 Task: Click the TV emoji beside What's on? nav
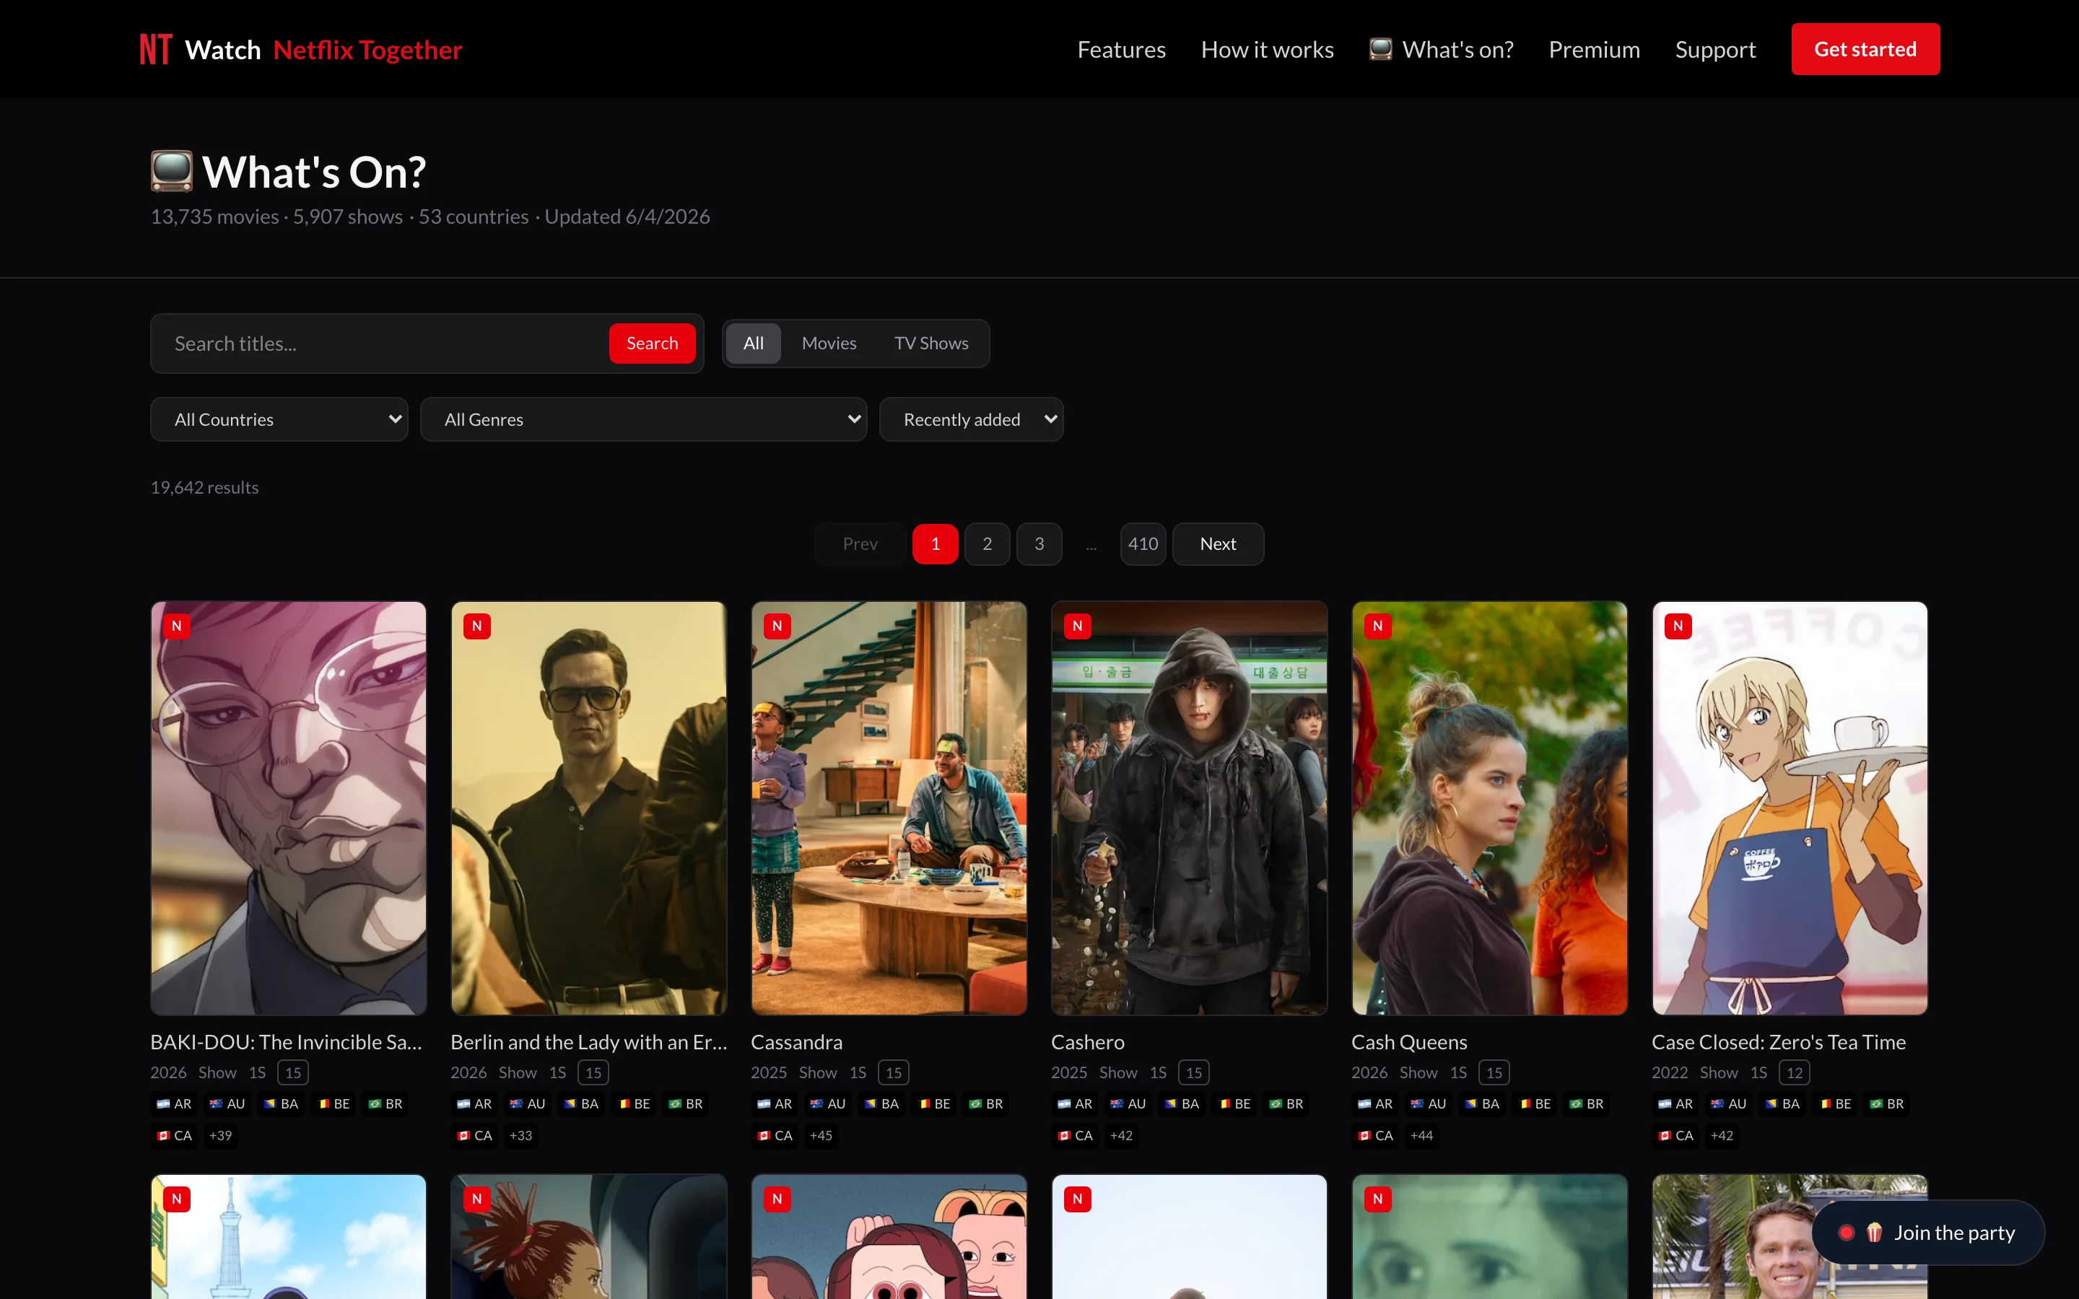(x=1380, y=49)
